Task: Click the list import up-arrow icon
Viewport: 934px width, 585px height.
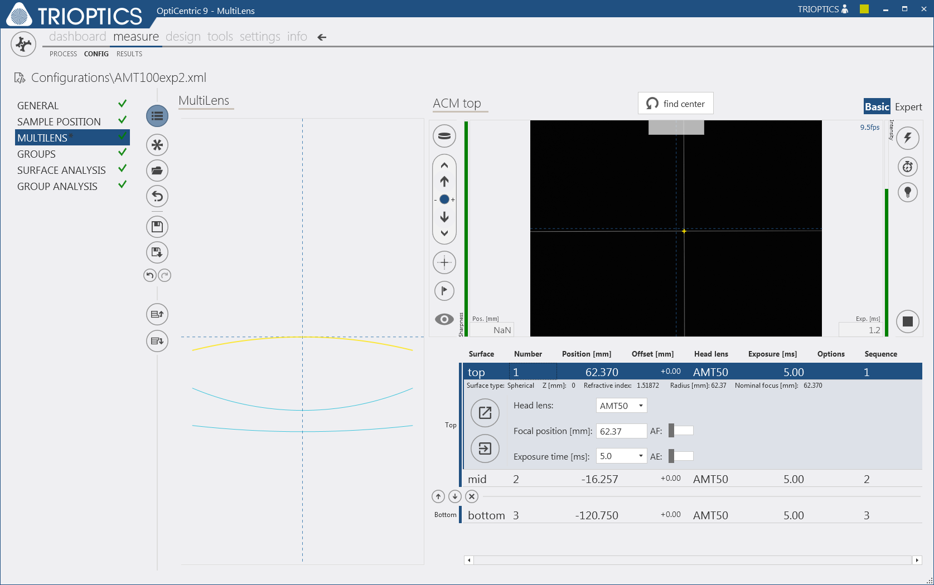Action: (157, 314)
